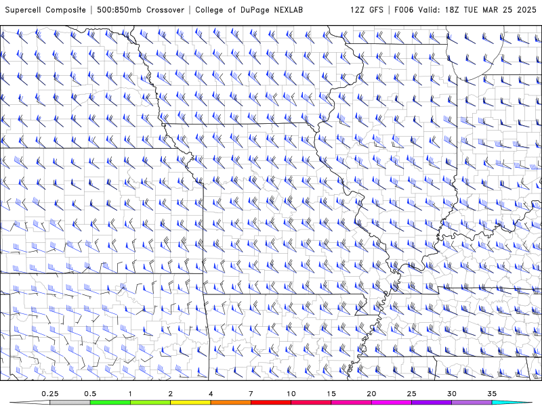Click the orange swatch between 4 and 7
Viewport: 542px width, 406px height.
tap(230, 403)
